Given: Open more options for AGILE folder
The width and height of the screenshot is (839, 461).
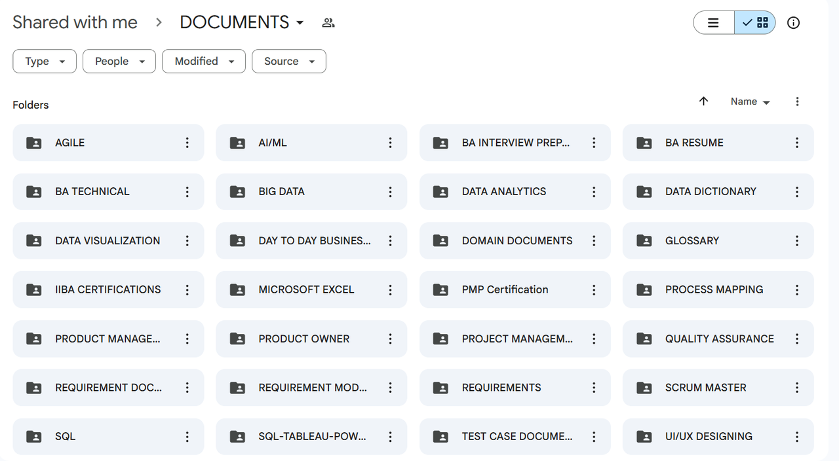Looking at the screenshot, I should click(x=187, y=143).
